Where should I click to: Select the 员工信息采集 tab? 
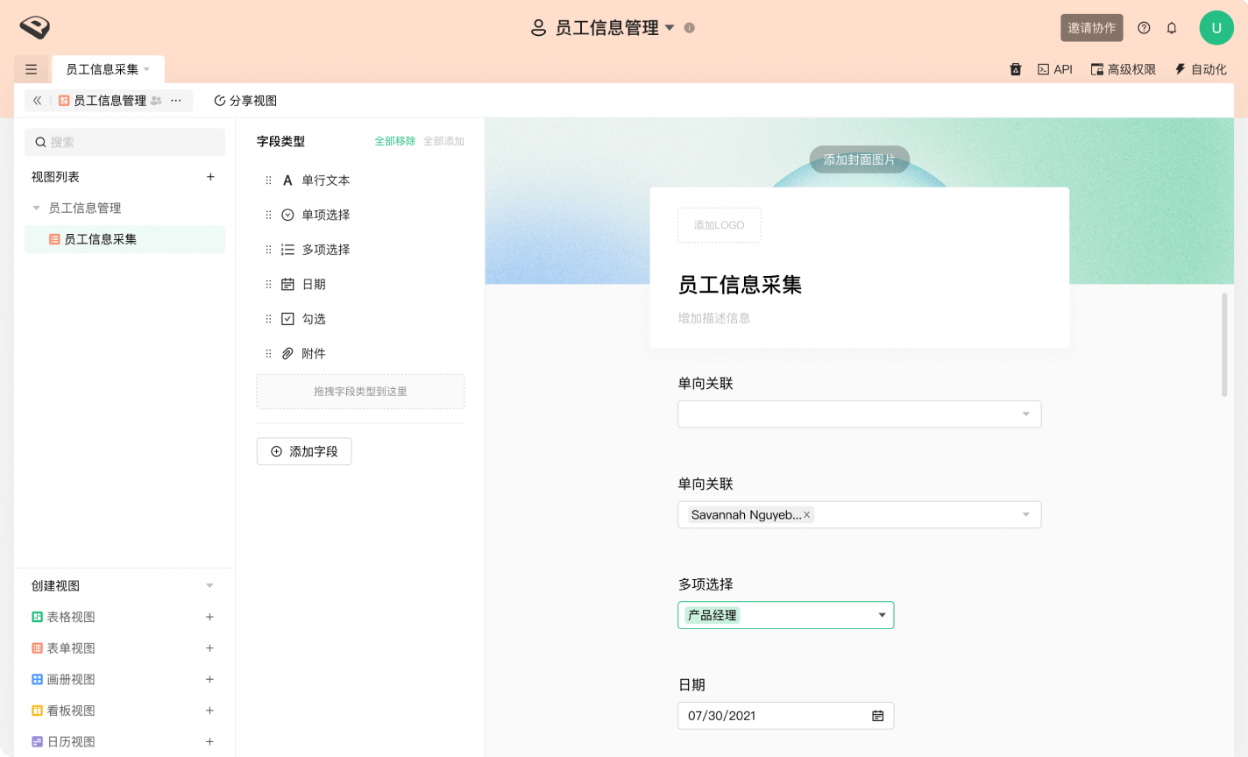(x=103, y=69)
